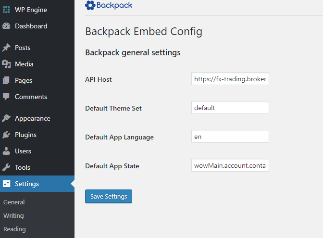
Task: Open WP Engine menu item
Action: (31, 10)
